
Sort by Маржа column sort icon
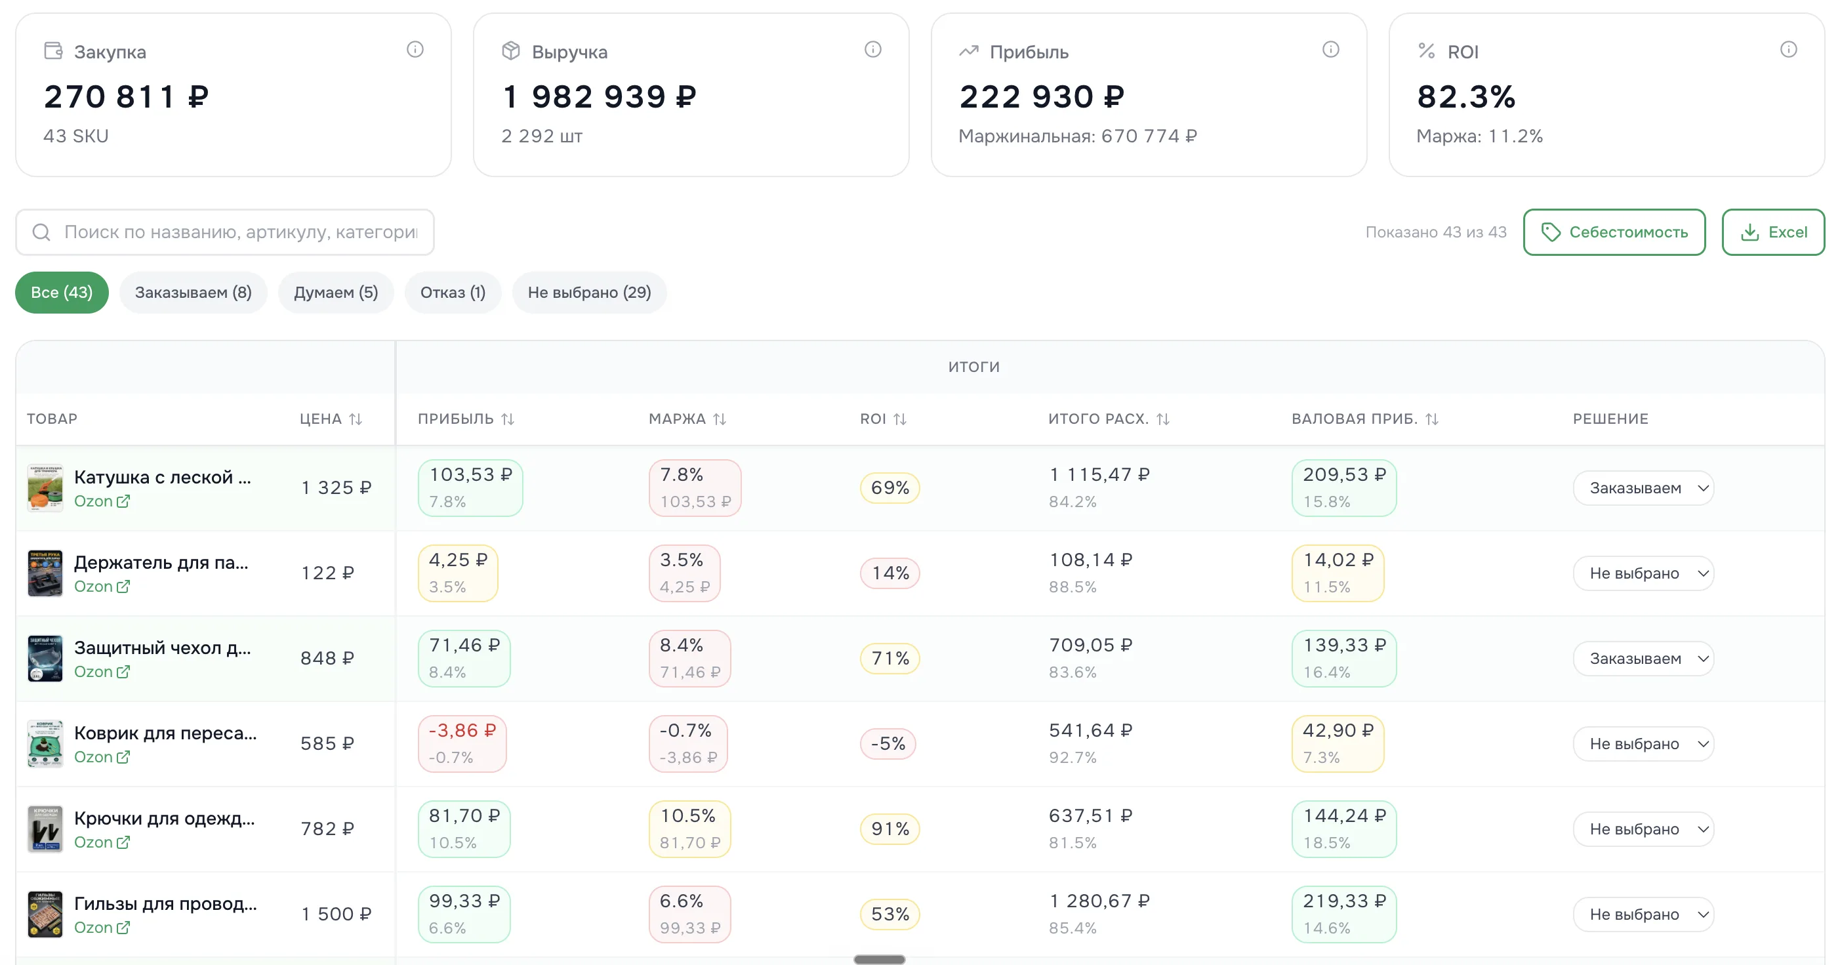720,419
